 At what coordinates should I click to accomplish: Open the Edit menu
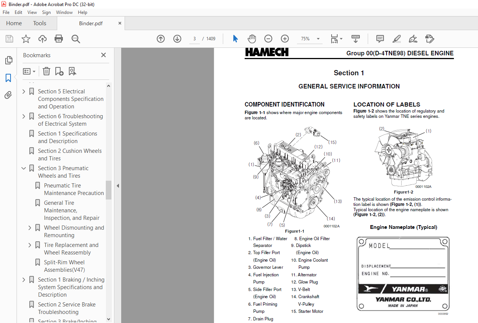[18, 12]
